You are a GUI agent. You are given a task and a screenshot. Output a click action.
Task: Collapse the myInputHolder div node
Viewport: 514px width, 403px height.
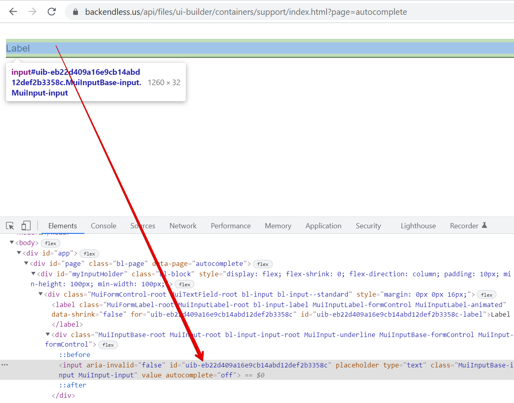(34, 274)
